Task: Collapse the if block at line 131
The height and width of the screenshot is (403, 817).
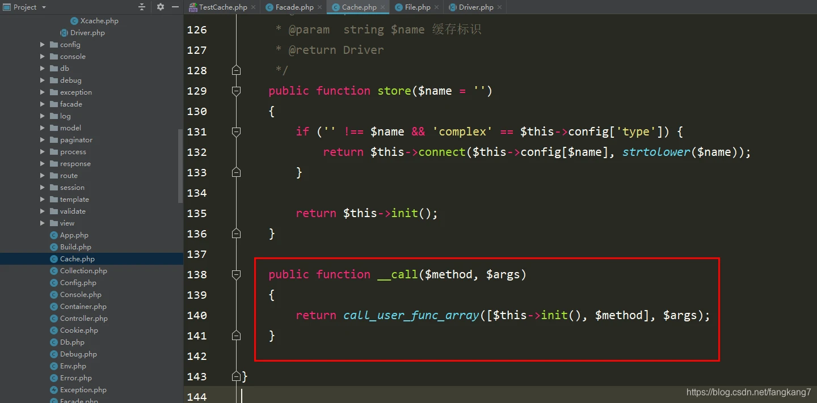Action: pos(237,131)
